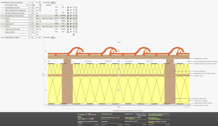This screenshot has height=126, width=218.
Task: Click the 'reverse' layer order link
Action: point(28,5)
